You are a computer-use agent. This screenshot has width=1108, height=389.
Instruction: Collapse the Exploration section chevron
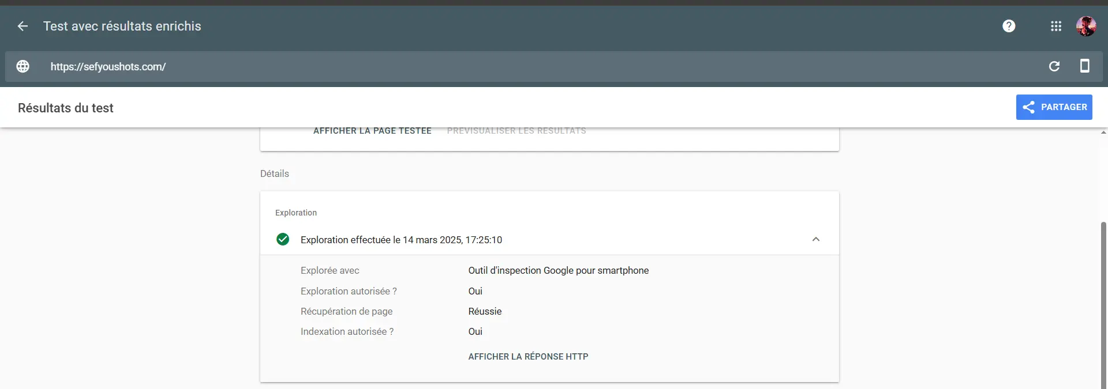coord(815,239)
